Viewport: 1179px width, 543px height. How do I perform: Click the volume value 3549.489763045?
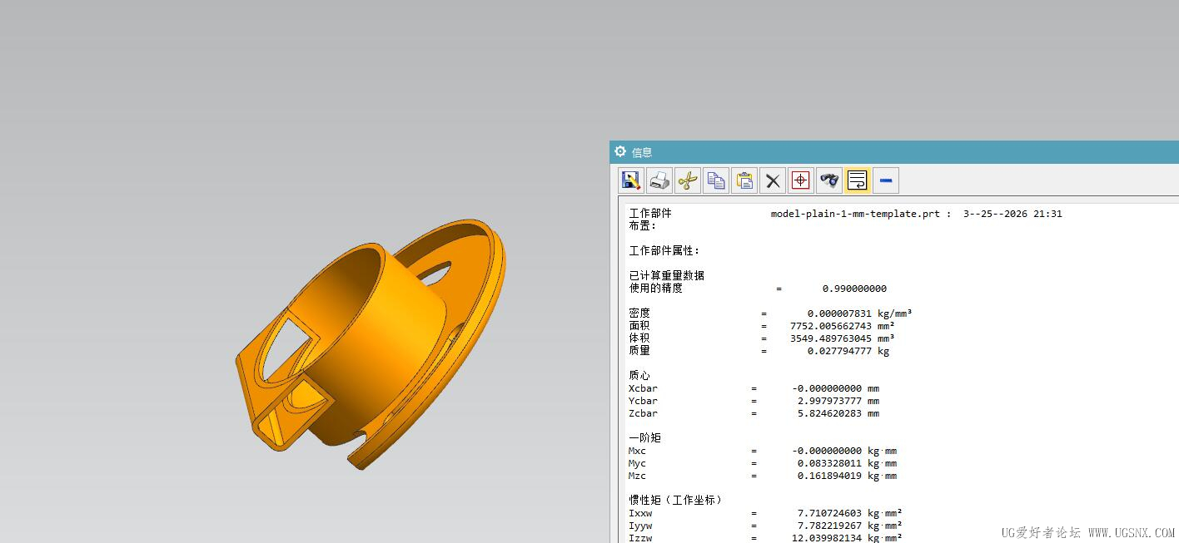coord(830,338)
